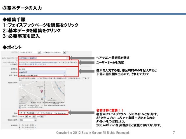The width and height of the screenshot is (186, 139).
Task: Click the ③基本データの入力 slide title
Action: point(22,8)
